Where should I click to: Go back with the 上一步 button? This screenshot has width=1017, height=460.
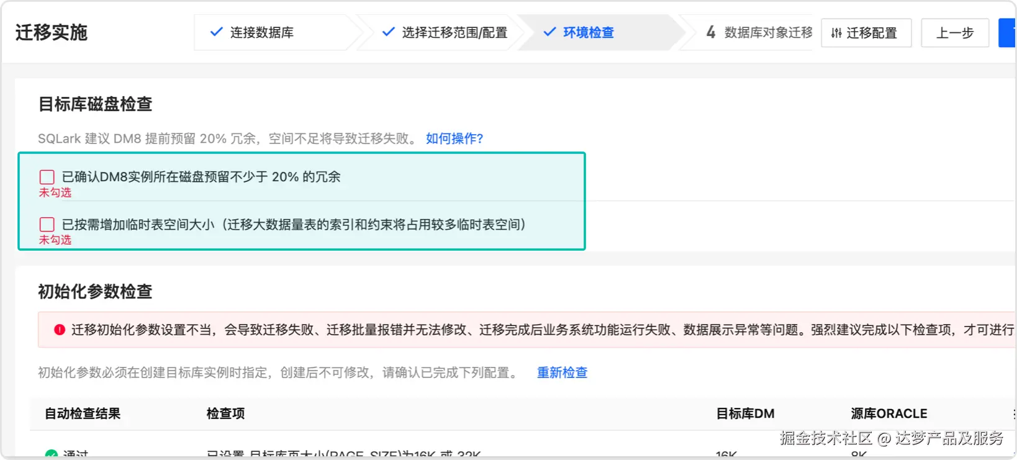coord(955,33)
